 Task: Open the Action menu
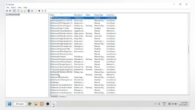tap(13, 7)
